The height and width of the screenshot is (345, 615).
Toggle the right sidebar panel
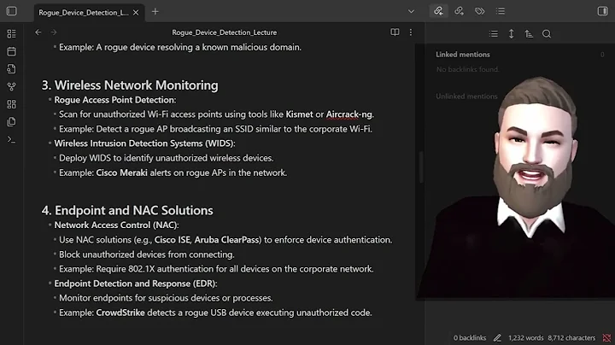click(x=602, y=11)
